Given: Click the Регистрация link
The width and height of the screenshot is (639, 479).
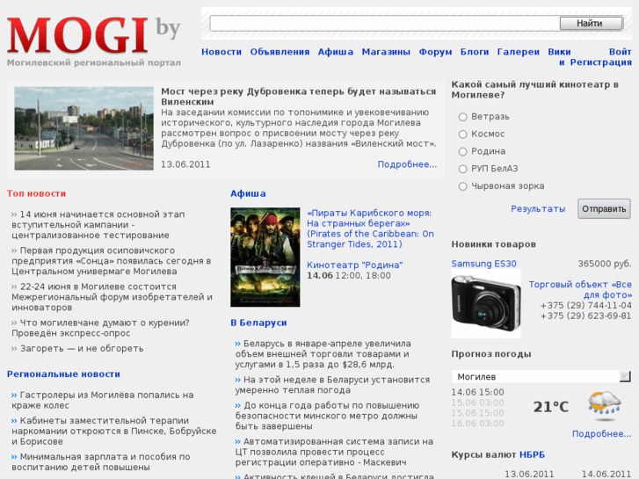Looking at the screenshot, I should pos(600,62).
